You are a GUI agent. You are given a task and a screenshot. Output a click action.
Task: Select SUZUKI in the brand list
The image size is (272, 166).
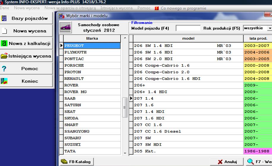92,144
